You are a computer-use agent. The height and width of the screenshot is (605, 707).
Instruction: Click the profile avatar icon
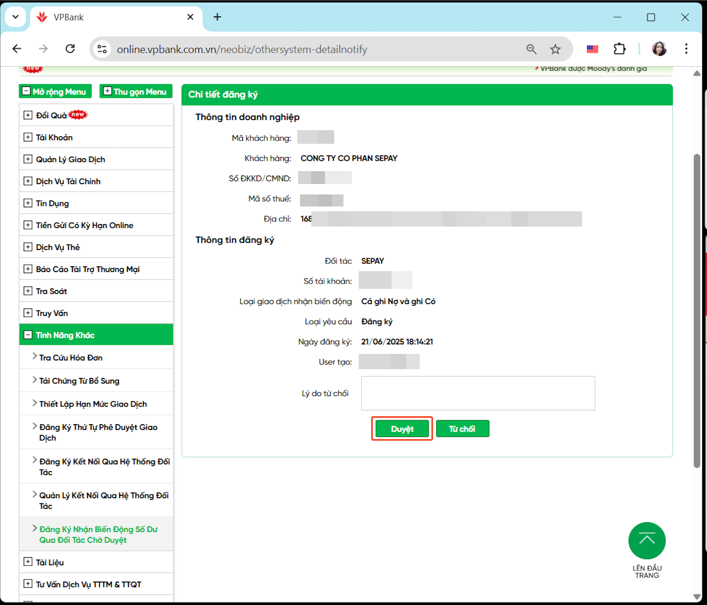pos(659,49)
